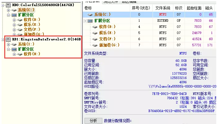This screenshot has width=219, height=124.
Task: Click the GUID path \\?\Volume{4e55555b value
Action: [x=183, y=87]
